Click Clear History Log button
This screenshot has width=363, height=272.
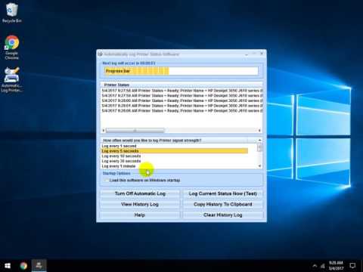223,215
